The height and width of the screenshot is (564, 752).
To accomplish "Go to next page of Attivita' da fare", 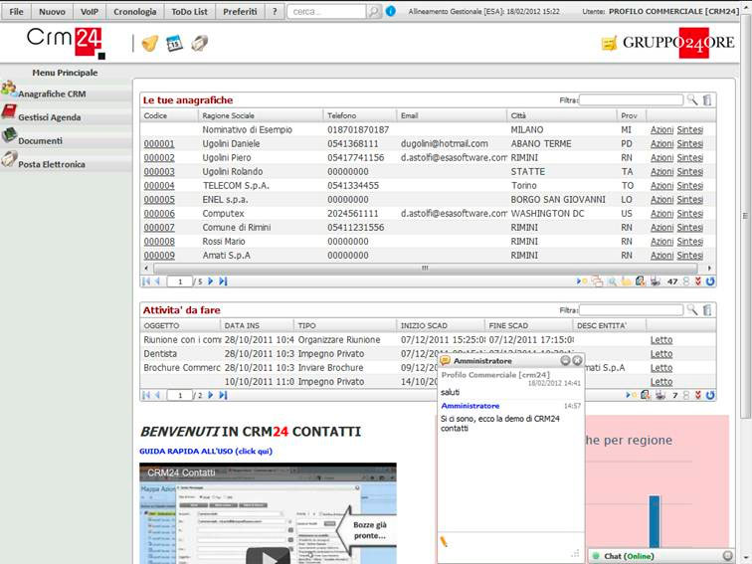I will tap(211, 395).
